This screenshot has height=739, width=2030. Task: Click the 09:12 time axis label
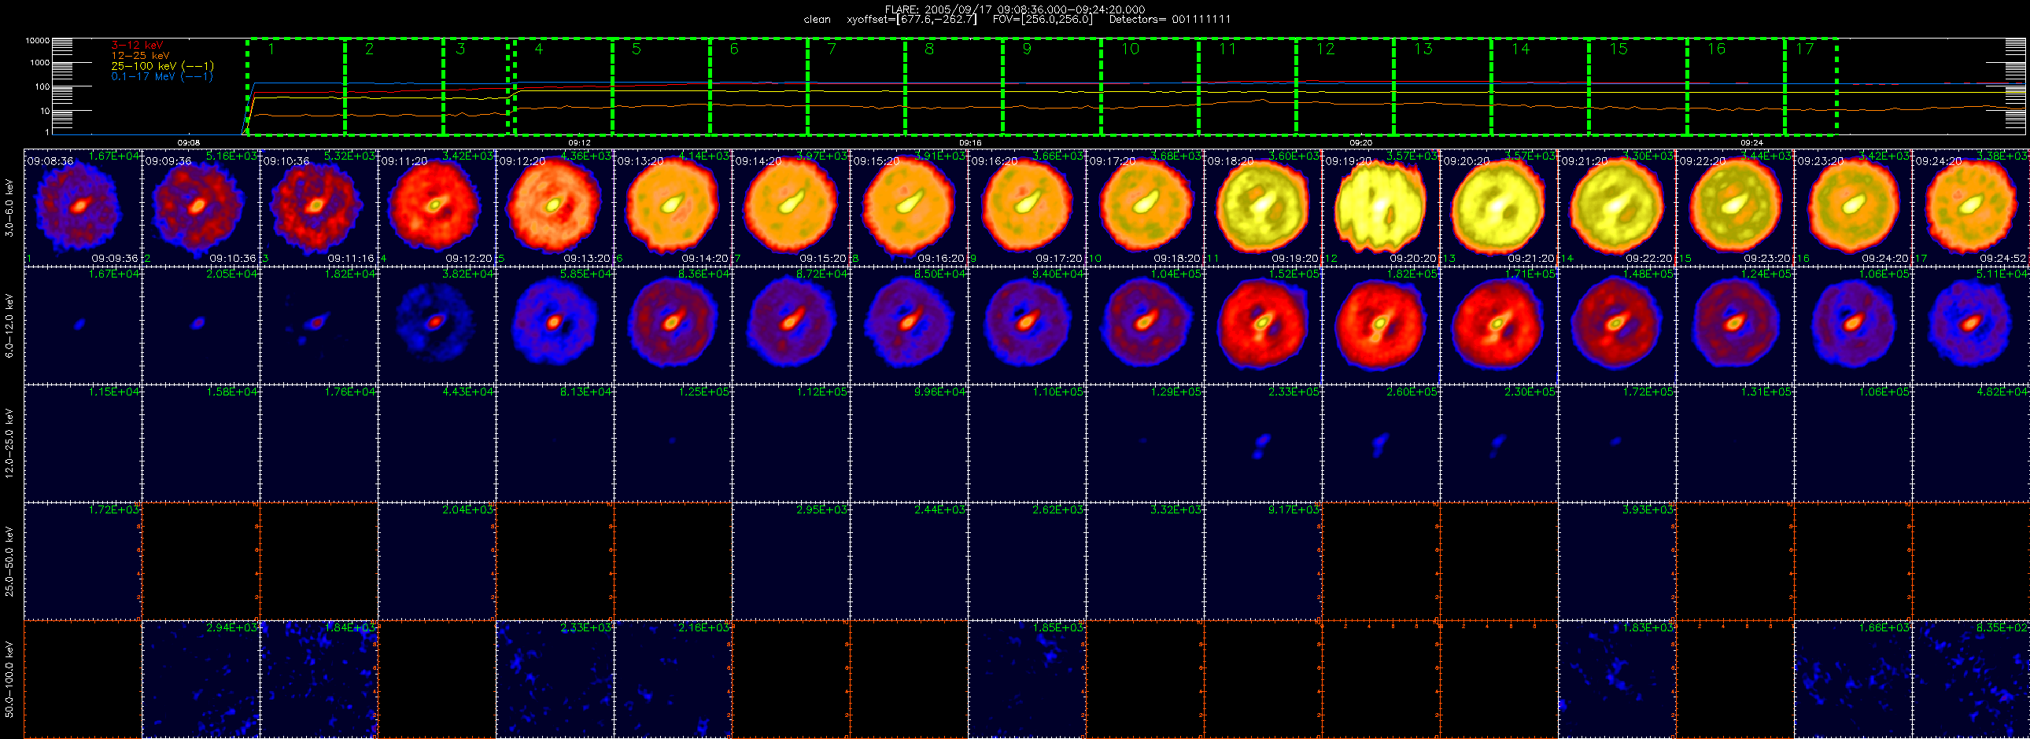[579, 142]
